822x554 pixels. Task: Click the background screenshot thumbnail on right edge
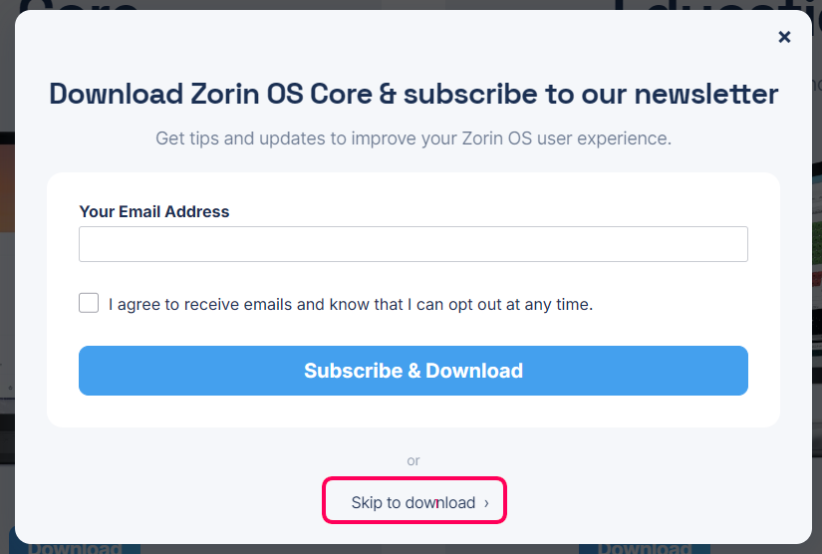coord(817,262)
